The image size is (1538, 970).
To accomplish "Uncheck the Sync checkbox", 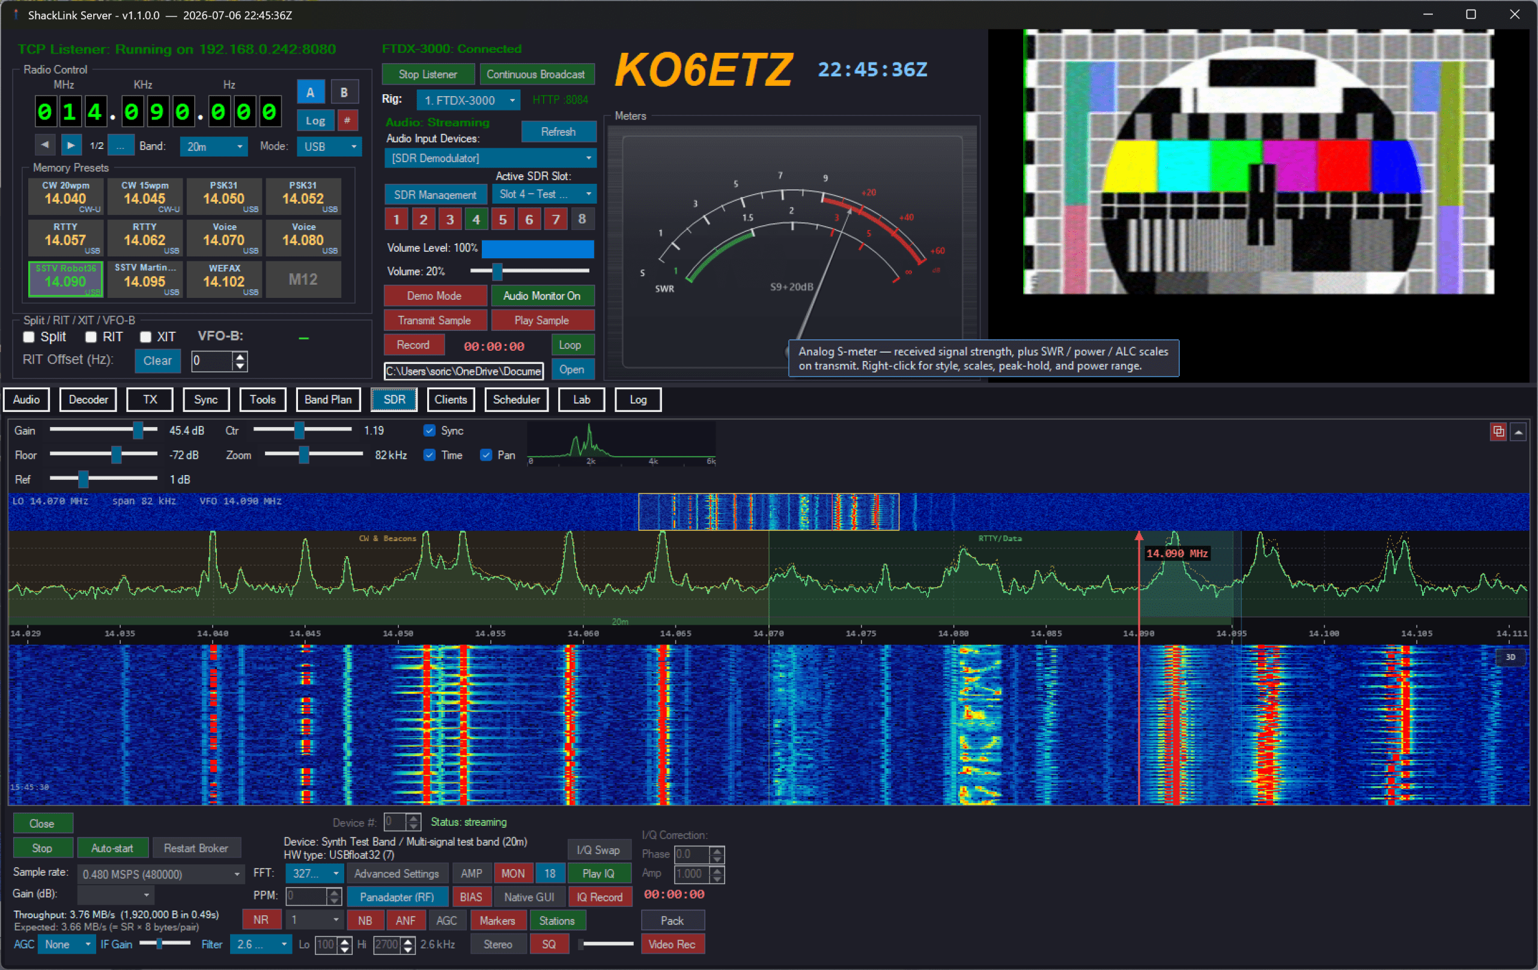I will point(429,431).
